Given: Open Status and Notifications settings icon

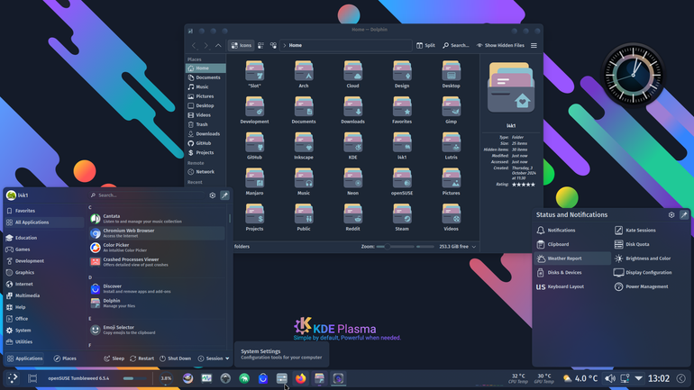Looking at the screenshot, I should click(671, 215).
